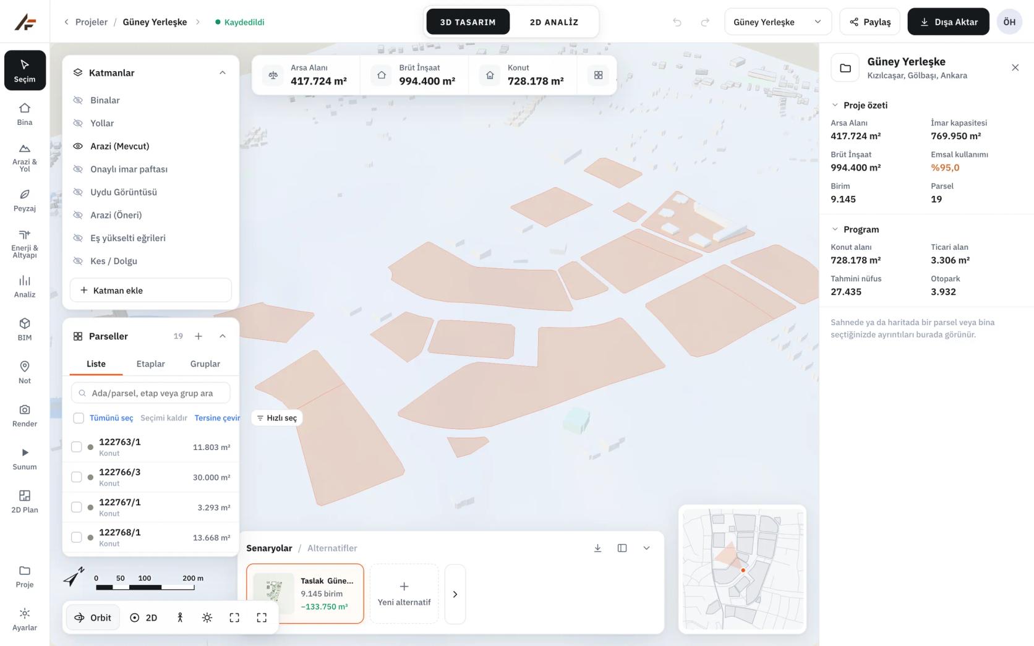Open the Güney Yerleşke dropdown
1034x646 pixels.
(777, 22)
